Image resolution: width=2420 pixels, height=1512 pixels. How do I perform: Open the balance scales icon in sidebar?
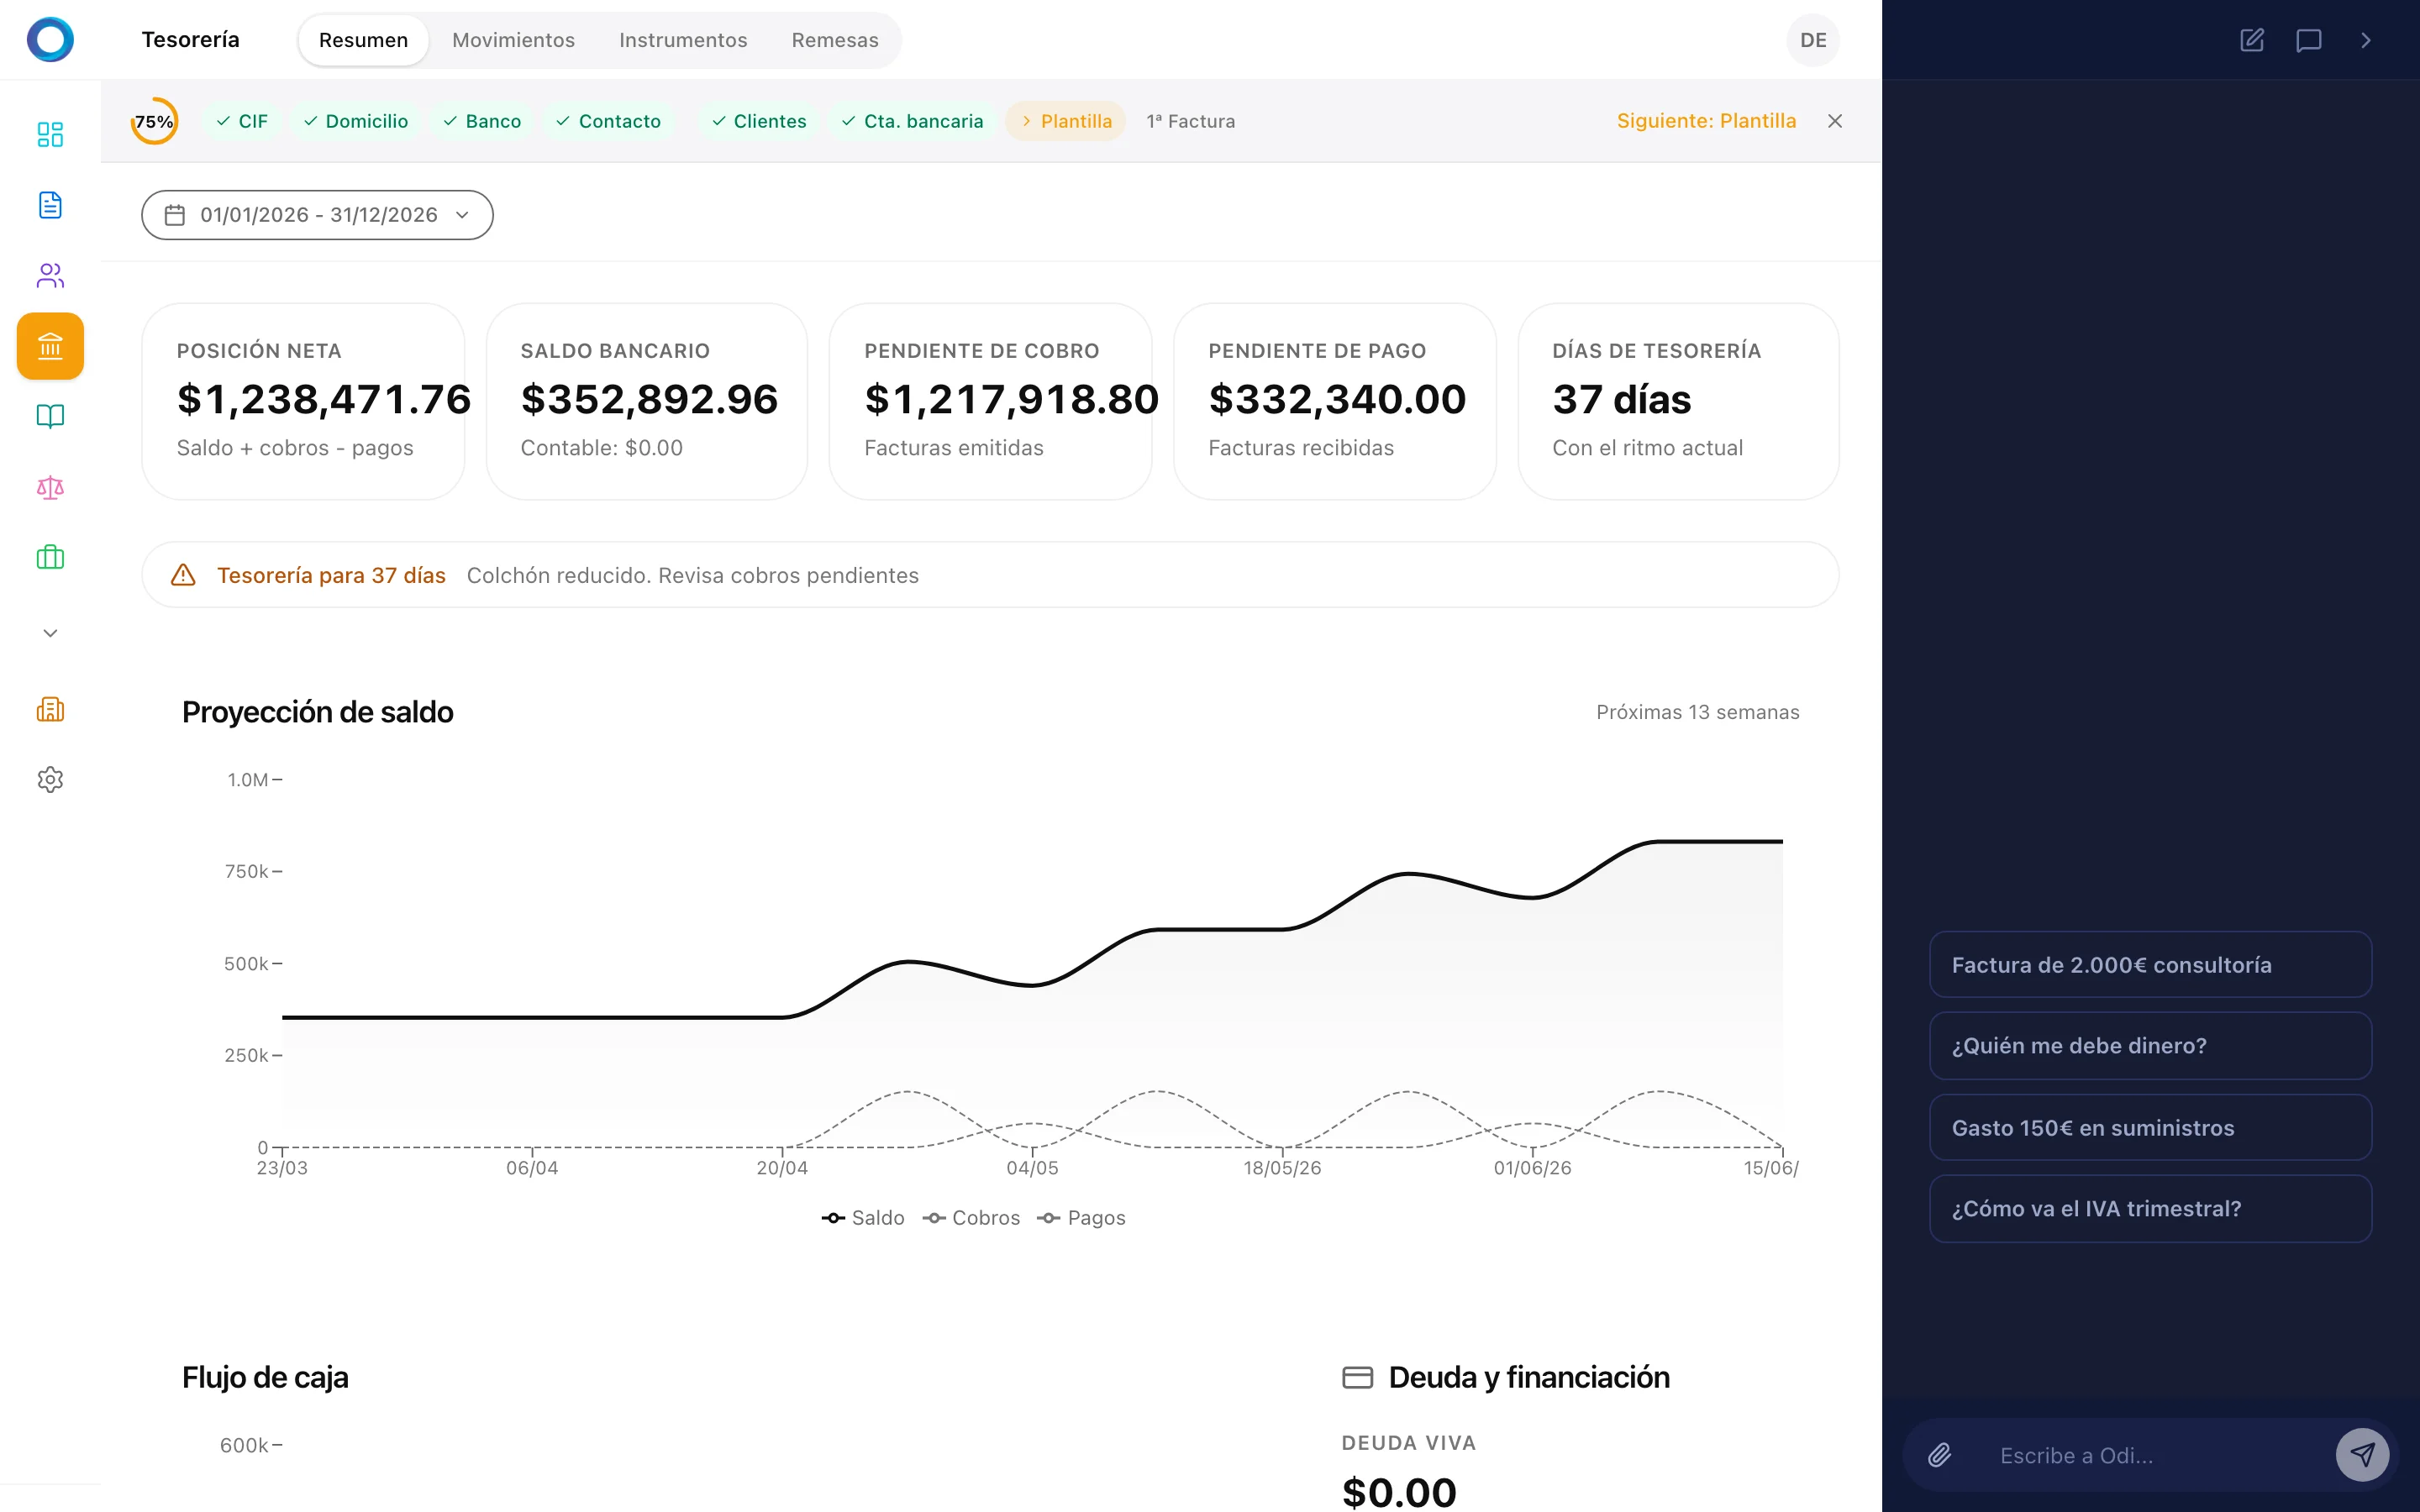50,487
